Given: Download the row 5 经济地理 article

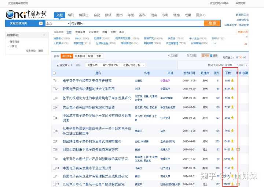Looking at the screenshot, I should point(232,118).
